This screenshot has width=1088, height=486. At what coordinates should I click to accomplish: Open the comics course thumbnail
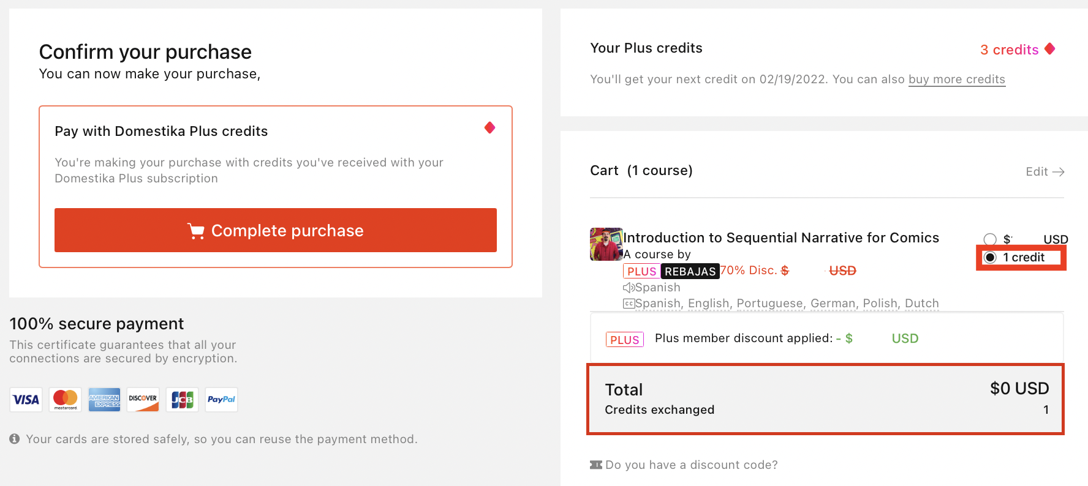click(x=606, y=244)
